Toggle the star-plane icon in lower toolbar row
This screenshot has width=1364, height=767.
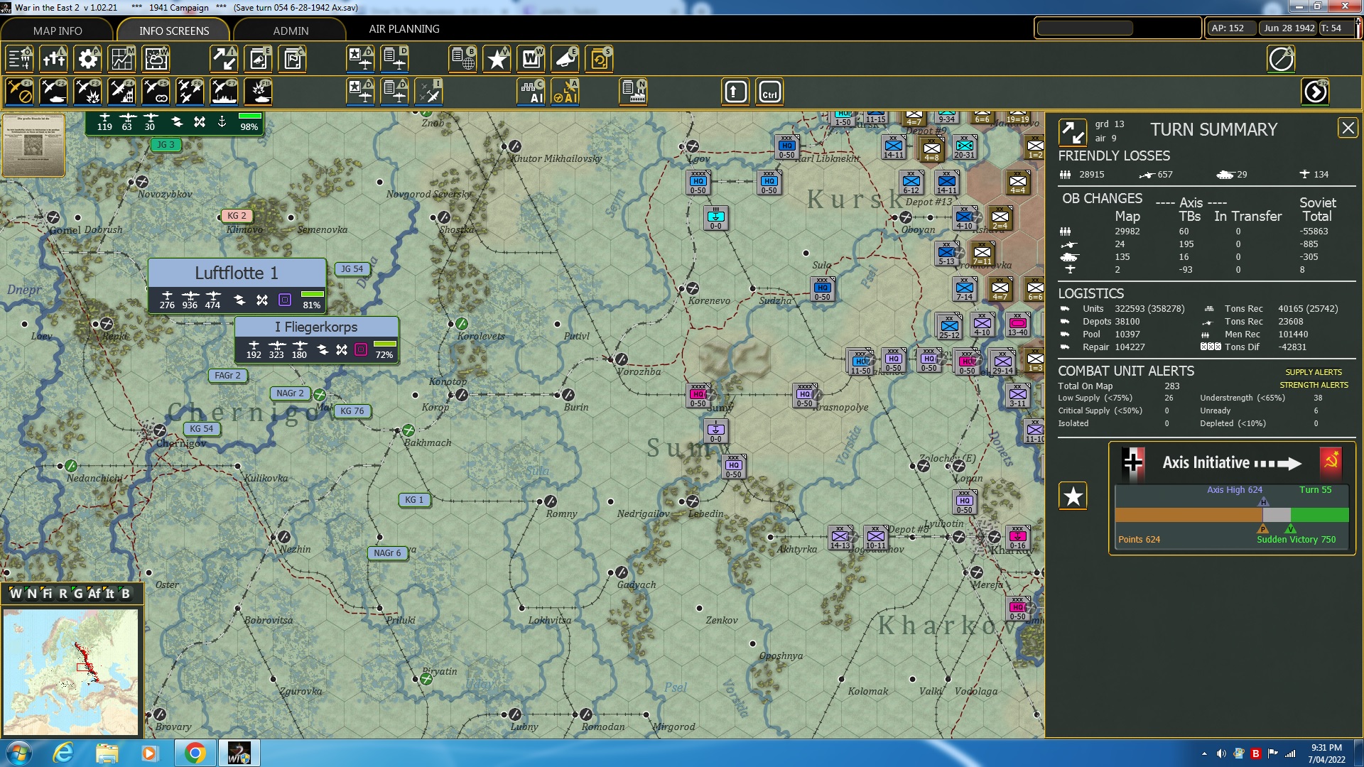[360, 92]
